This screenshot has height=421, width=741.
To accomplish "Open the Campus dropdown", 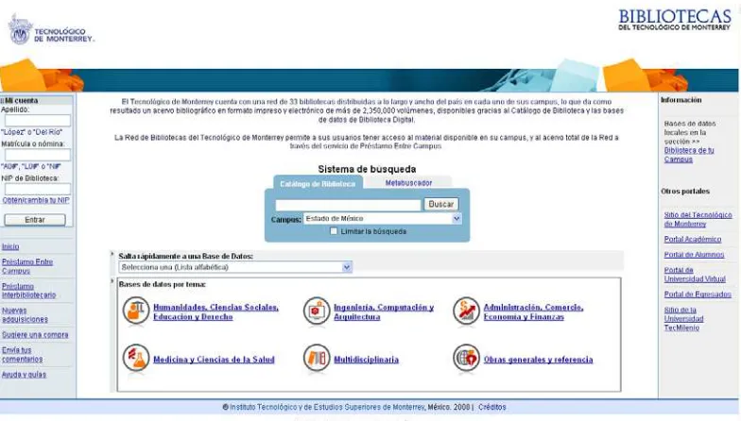I will [382, 219].
